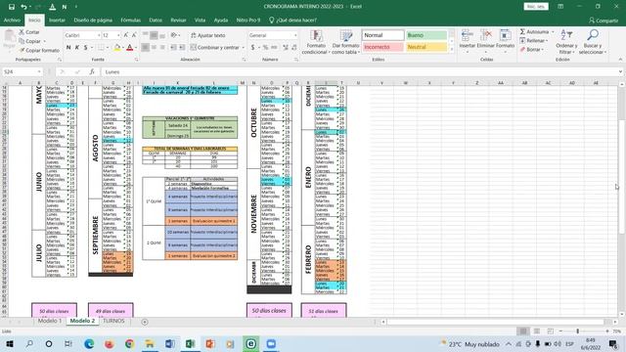The image size is (626, 352).
Task: Increase decimal places
Action: [x=286, y=48]
